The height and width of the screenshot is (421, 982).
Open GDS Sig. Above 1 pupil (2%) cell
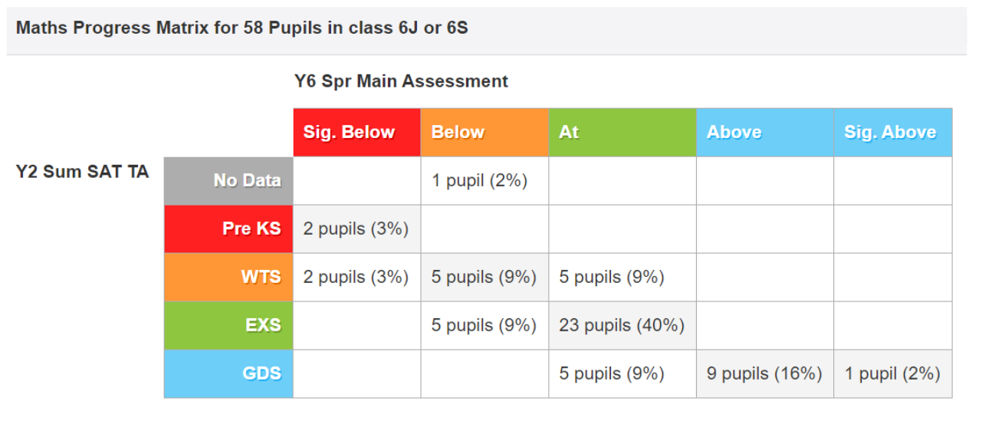[x=893, y=373]
